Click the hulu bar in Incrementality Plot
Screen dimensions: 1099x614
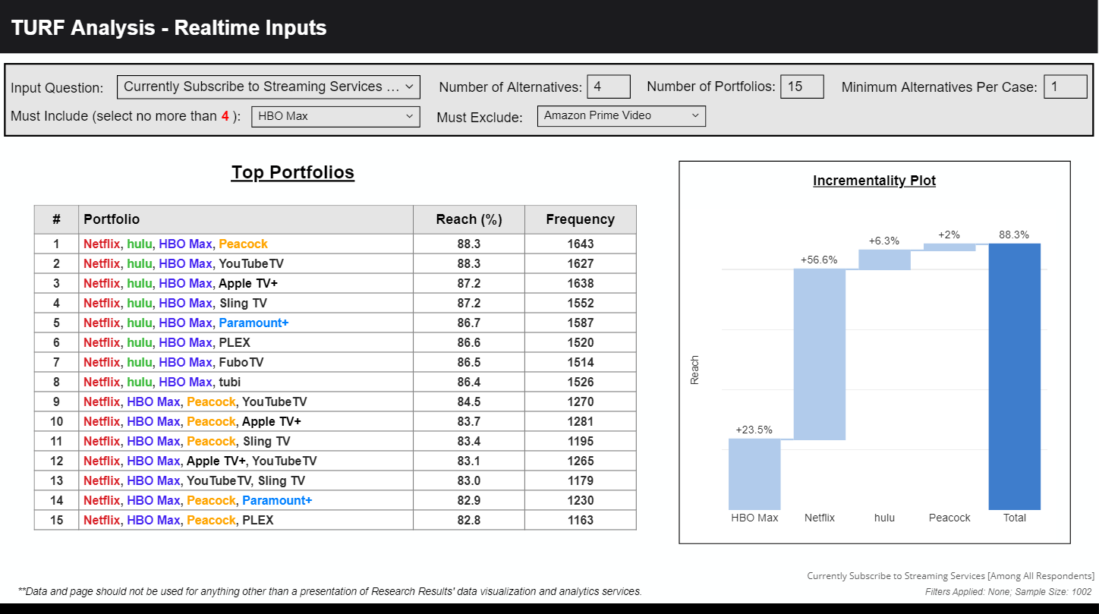click(x=884, y=260)
